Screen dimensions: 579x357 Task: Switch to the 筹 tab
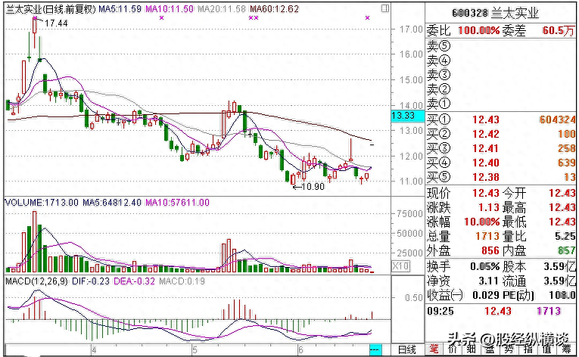(566, 349)
